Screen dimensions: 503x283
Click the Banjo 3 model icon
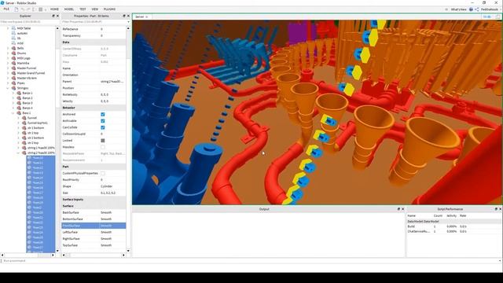tap(19, 103)
